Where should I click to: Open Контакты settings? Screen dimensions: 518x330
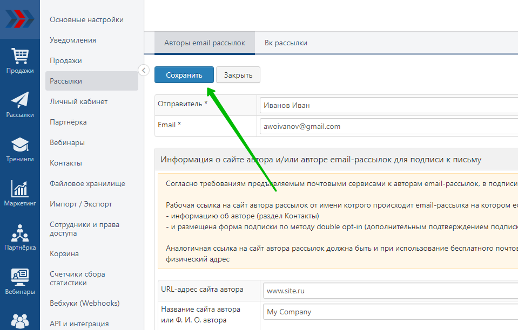[66, 163]
